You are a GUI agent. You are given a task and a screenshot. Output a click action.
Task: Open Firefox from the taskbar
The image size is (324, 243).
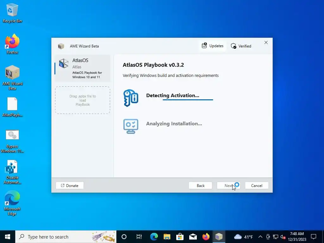206,237
